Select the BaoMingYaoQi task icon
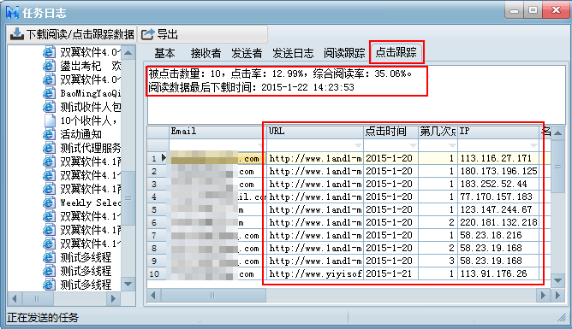 [x=49, y=93]
